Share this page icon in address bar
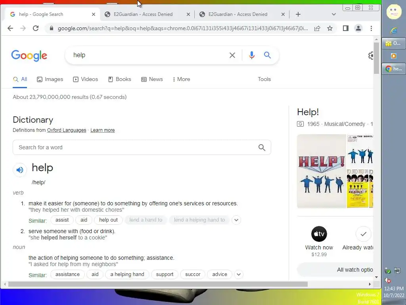406x305 pixels. (317, 28)
